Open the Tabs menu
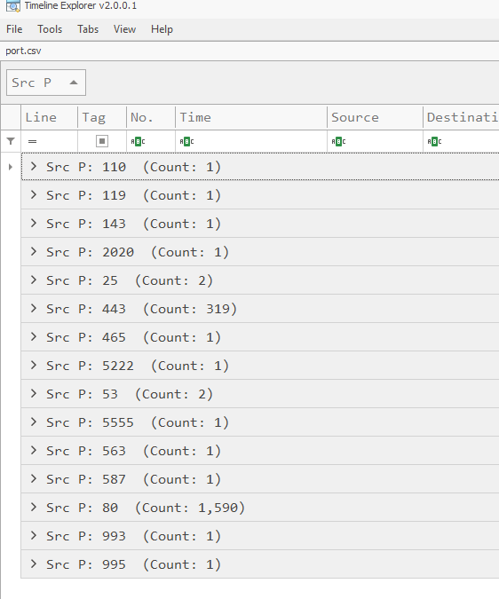Image resolution: width=499 pixels, height=599 pixels. coord(88,29)
